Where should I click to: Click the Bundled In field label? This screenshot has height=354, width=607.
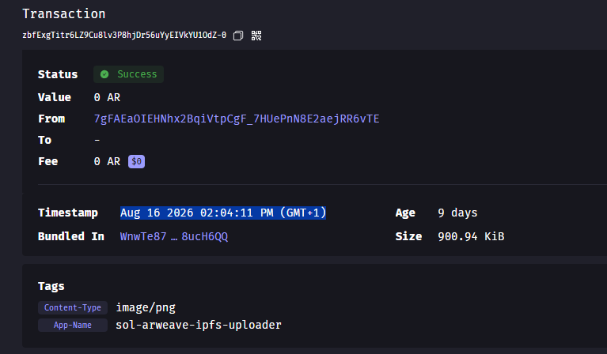[x=71, y=236]
